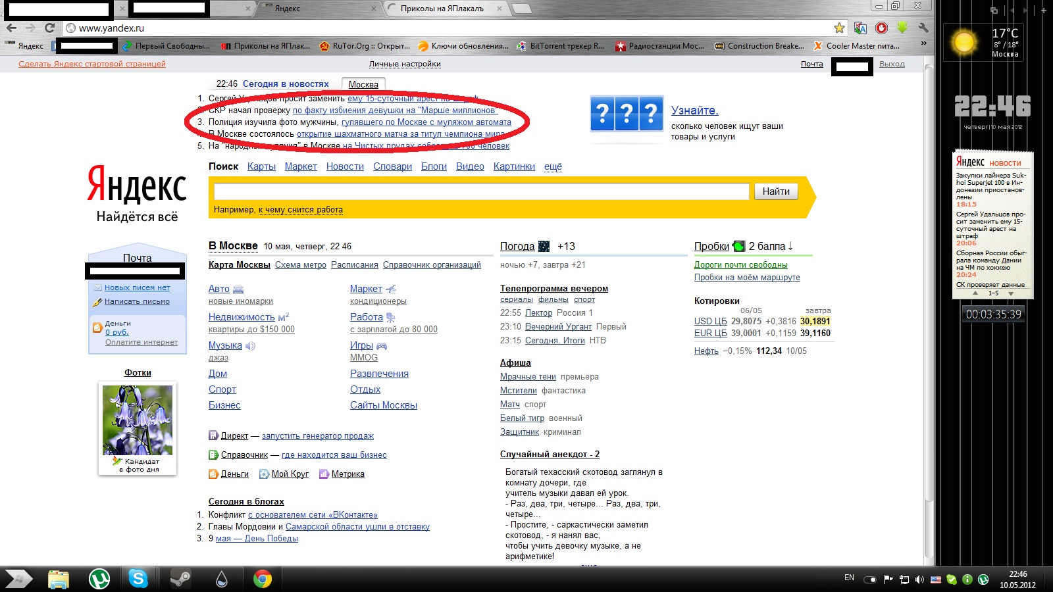Open Google Chrome from the taskbar
Viewport: 1053px width, 592px height.
[x=263, y=579]
